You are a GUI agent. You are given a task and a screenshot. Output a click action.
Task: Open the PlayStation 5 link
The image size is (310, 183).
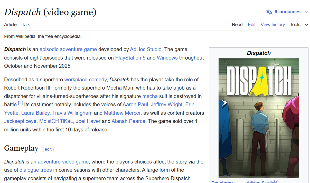130,58
